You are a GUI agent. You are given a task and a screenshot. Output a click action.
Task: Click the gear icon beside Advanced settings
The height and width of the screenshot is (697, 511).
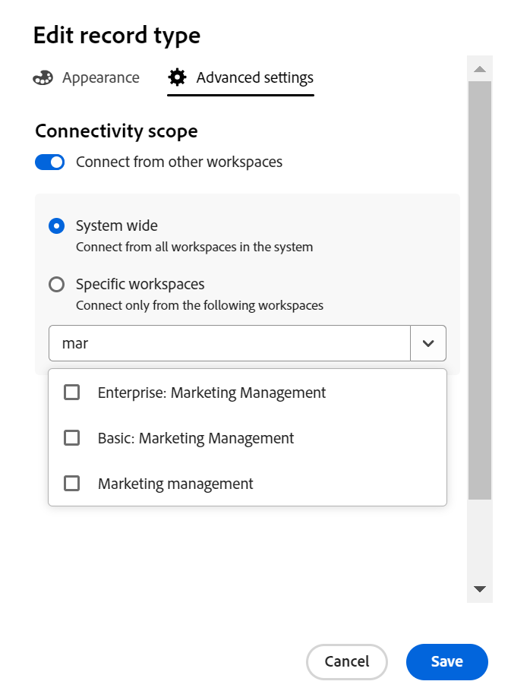tap(176, 77)
